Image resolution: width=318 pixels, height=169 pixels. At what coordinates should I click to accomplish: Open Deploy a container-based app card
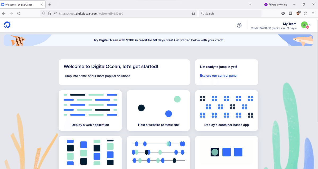227,110
